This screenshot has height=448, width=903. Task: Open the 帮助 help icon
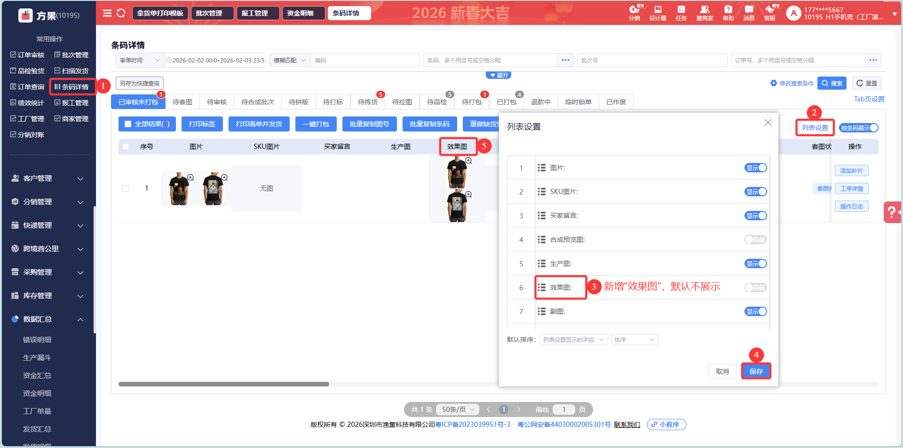pos(728,13)
